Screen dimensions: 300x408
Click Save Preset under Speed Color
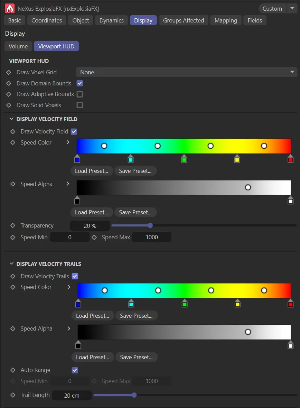tap(135, 170)
